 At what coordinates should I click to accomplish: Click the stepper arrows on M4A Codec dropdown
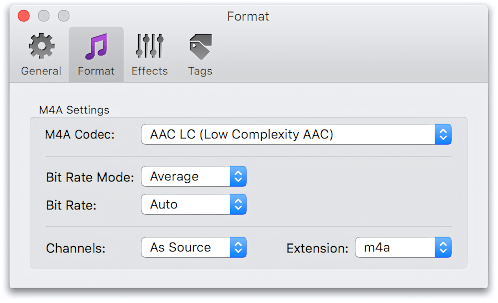[x=443, y=134]
